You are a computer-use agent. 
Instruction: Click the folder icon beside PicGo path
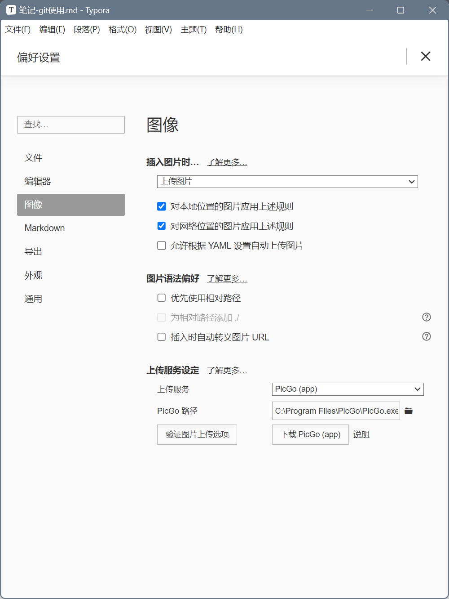tap(409, 411)
